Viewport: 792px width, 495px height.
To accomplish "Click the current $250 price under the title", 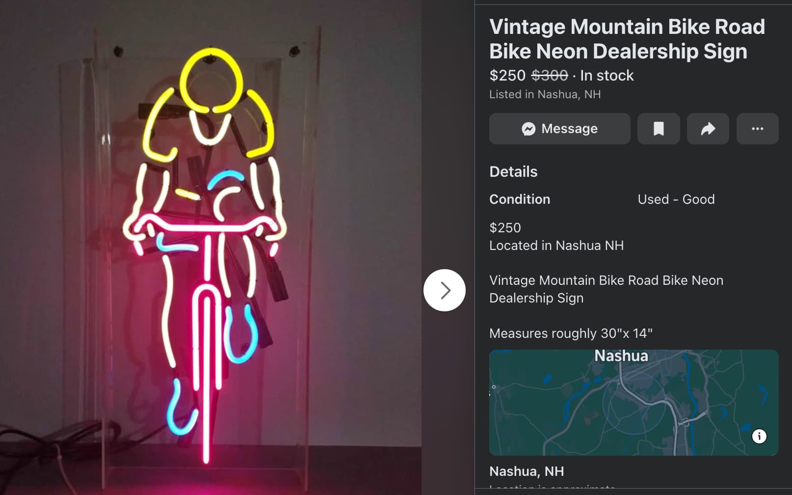I will pyautogui.click(x=507, y=76).
